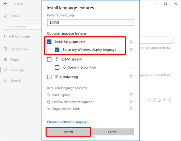The image size is (181, 141).
Task: Click the Home house icon
Action: (x=6, y=16)
